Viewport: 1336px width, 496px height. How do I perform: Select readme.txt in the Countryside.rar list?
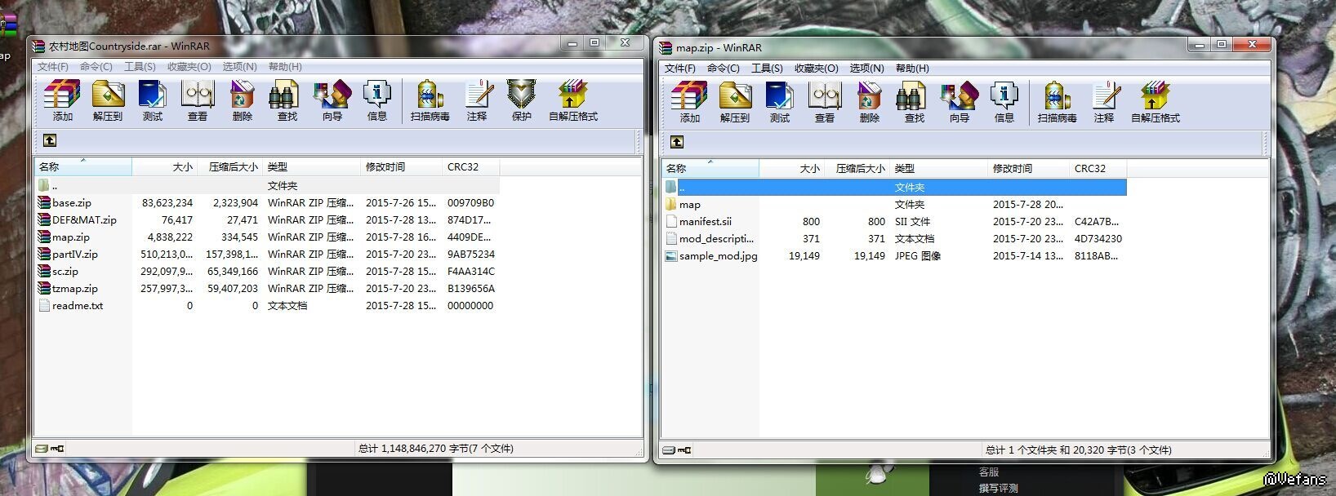tap(78, 306)
